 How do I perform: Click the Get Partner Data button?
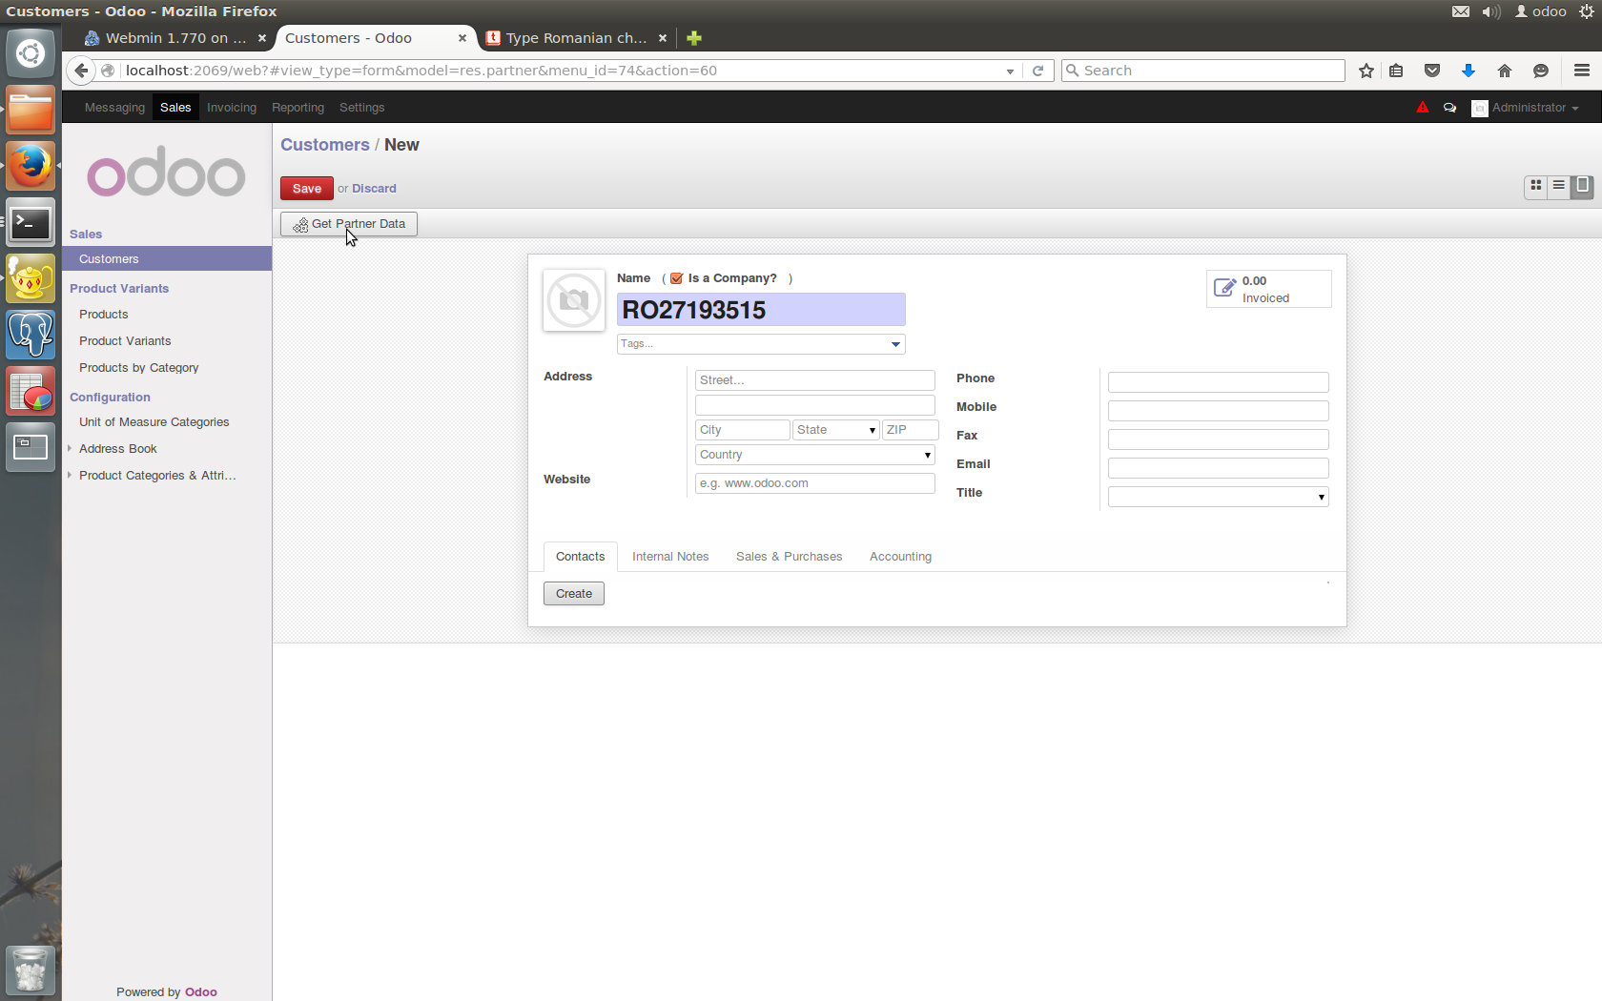[x=349, y=224]
